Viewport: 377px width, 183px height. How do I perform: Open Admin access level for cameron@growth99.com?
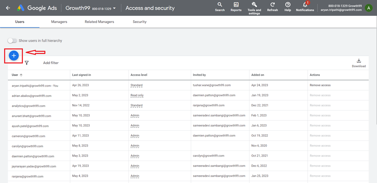click(135, 136)
